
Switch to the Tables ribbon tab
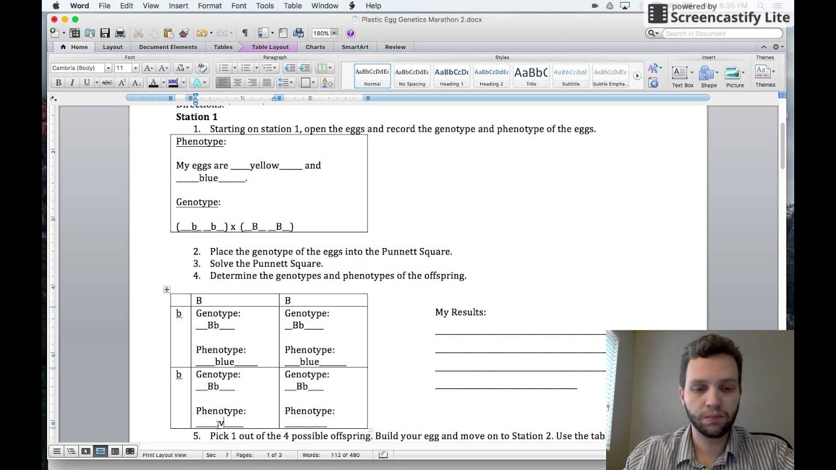point(223,47)
